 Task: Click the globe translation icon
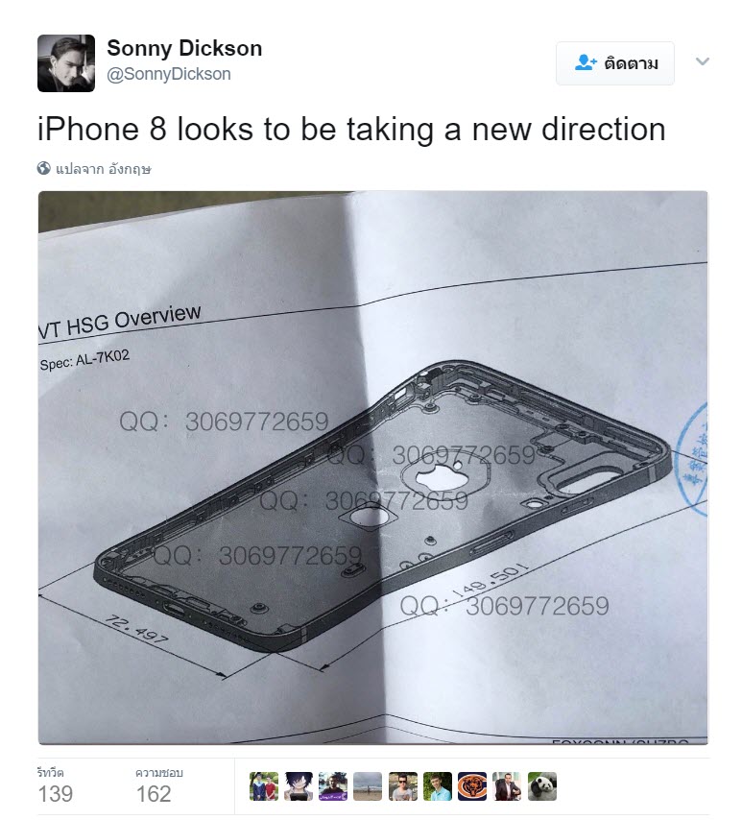pyautogui.click(x=44, y=168)
